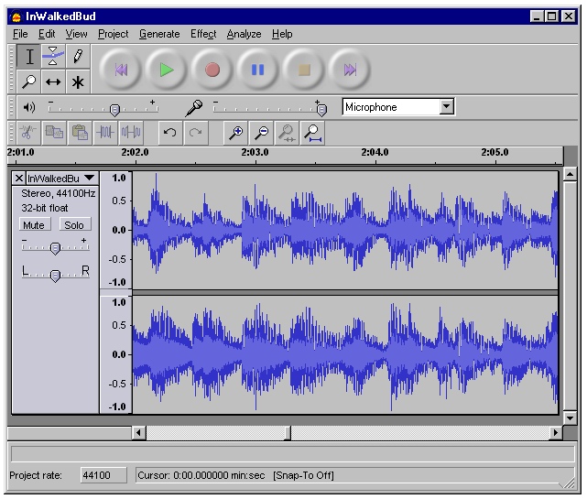Click the vertical scrollbar down arrow

pos(570,418)
